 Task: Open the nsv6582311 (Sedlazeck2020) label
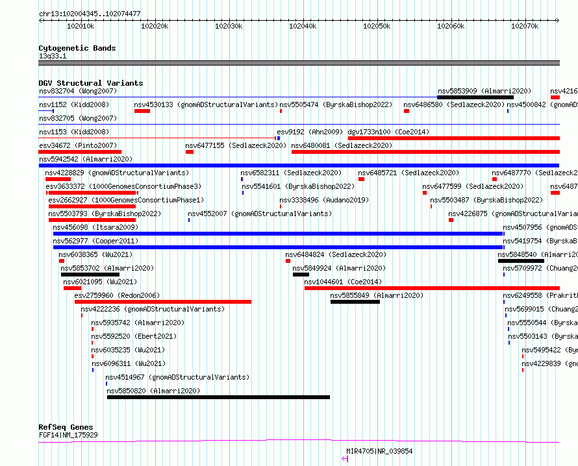291,173
